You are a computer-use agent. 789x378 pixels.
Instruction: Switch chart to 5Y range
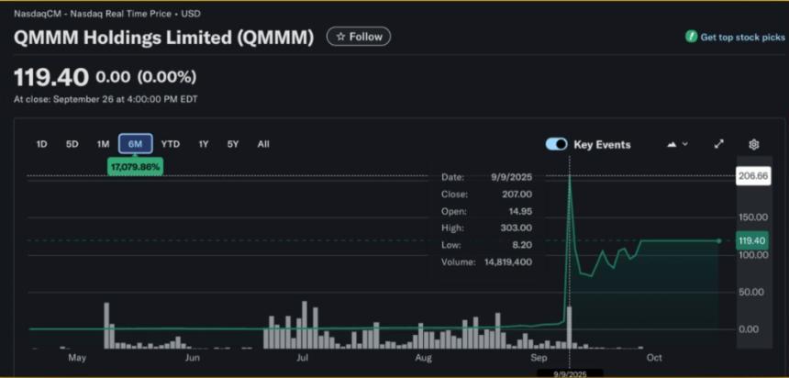[232, 144]
